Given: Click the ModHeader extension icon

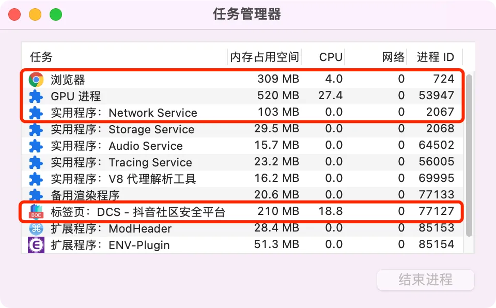Looking at the screenshot, I should (x=36, y=228).
